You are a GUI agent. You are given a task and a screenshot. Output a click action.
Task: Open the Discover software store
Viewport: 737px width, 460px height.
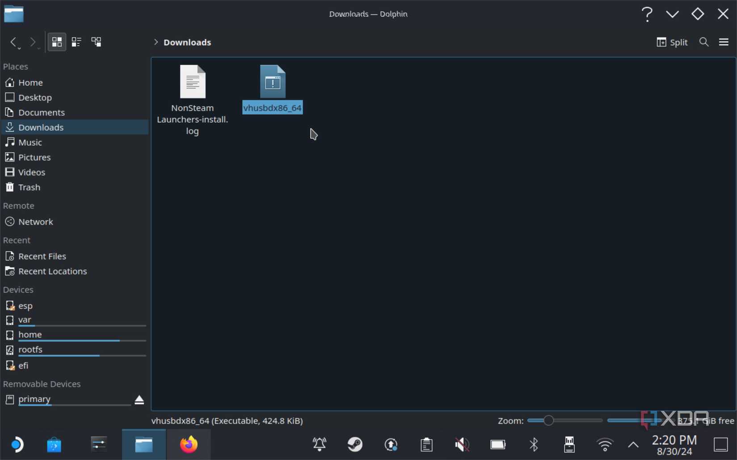(54, 444)
